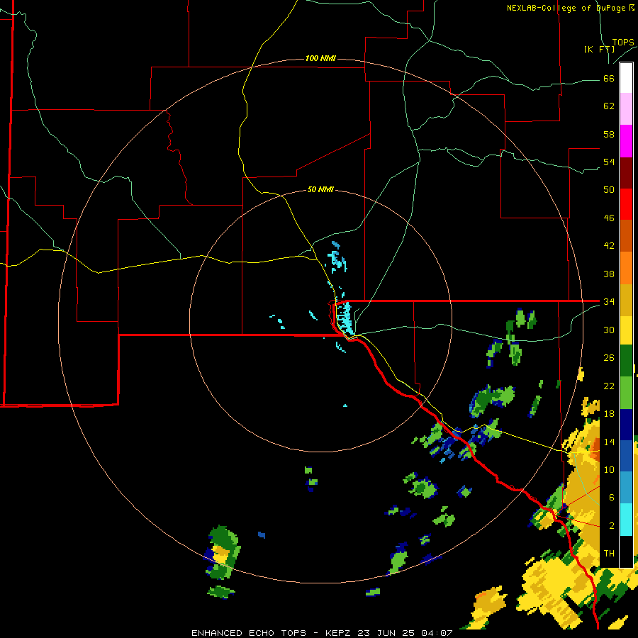Select the legend value "26"
This screenshot has height=638, width=638.
pyautogui.click(x=609, y=358)
